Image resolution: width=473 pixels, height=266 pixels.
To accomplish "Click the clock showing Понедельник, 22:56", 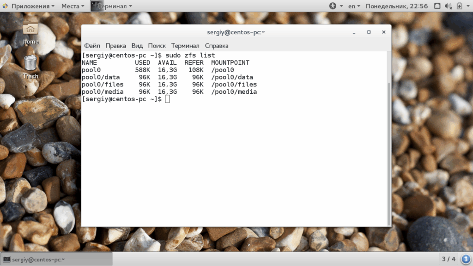I will [397, 6].
